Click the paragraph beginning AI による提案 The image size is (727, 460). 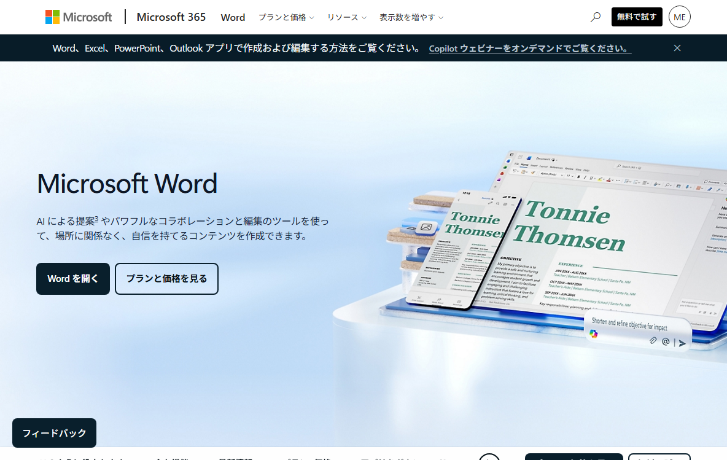click(x=183, y=228)
